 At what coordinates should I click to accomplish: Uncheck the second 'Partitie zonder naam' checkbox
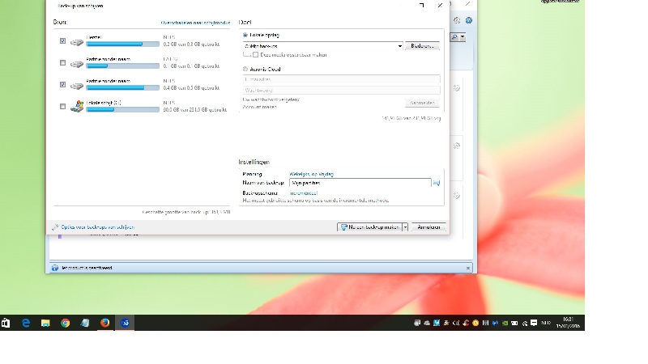coord(63,84)
